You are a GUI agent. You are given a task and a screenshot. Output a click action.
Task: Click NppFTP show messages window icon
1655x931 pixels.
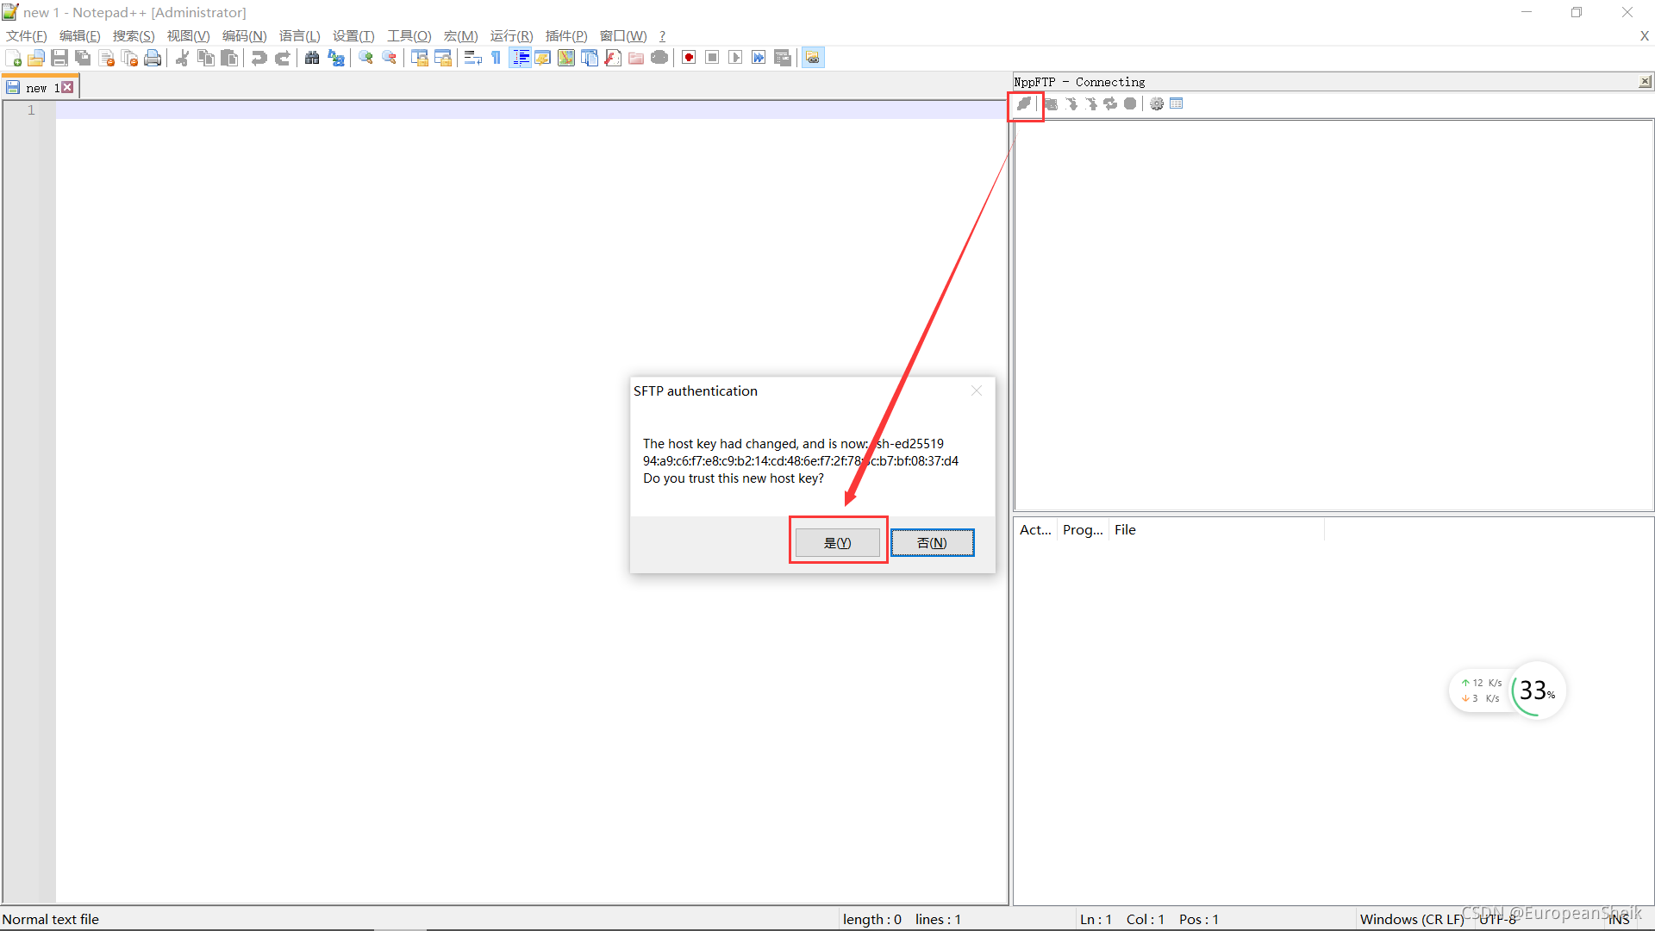point(1177,103)
